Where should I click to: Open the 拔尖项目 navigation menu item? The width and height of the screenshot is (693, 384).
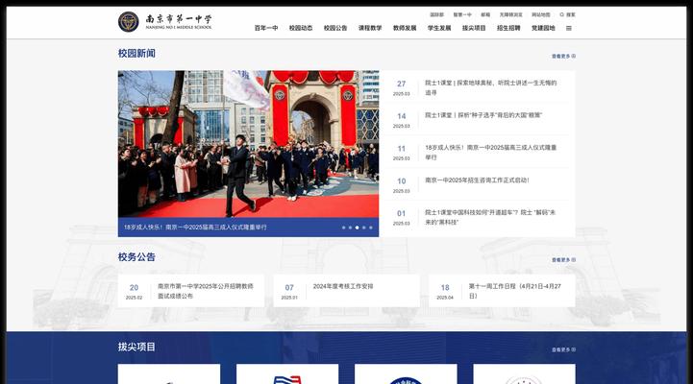(474, 28)
